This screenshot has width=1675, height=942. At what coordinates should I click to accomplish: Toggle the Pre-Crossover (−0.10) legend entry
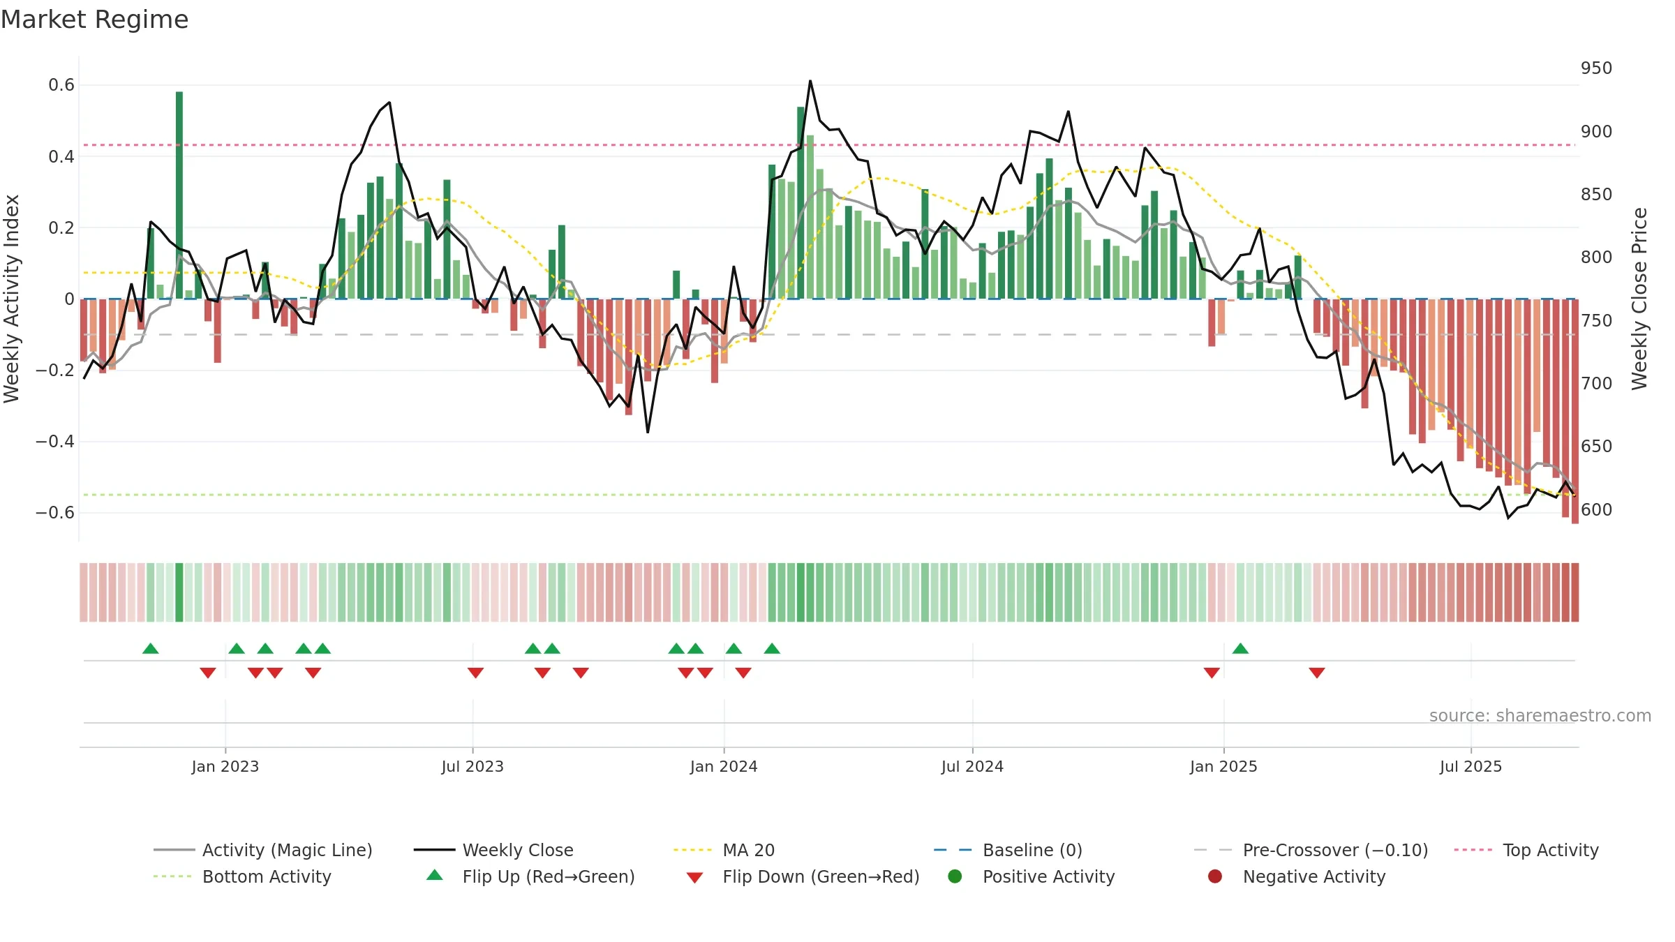point(1311,850)
